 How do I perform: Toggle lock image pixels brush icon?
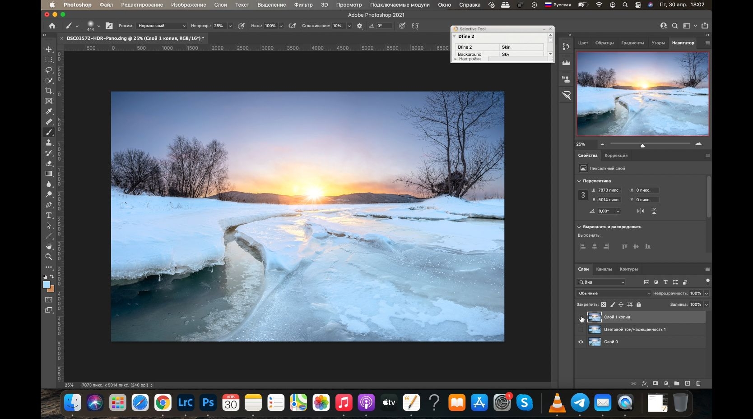613,304
